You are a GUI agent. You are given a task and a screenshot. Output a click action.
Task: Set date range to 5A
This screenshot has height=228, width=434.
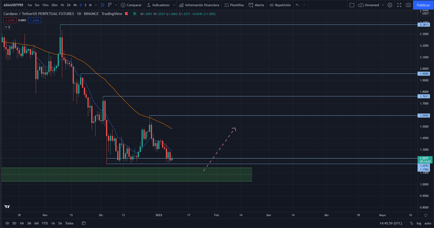60,223
